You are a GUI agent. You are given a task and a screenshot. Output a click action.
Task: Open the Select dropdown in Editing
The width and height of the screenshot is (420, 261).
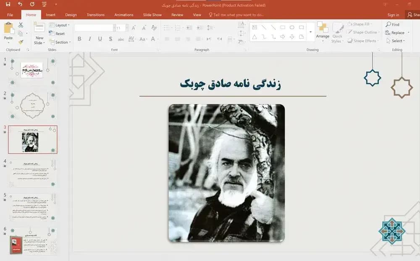point(396,41)
